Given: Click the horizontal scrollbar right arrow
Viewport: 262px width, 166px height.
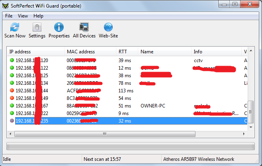Looking at the screenshot, I should [244, 134].
